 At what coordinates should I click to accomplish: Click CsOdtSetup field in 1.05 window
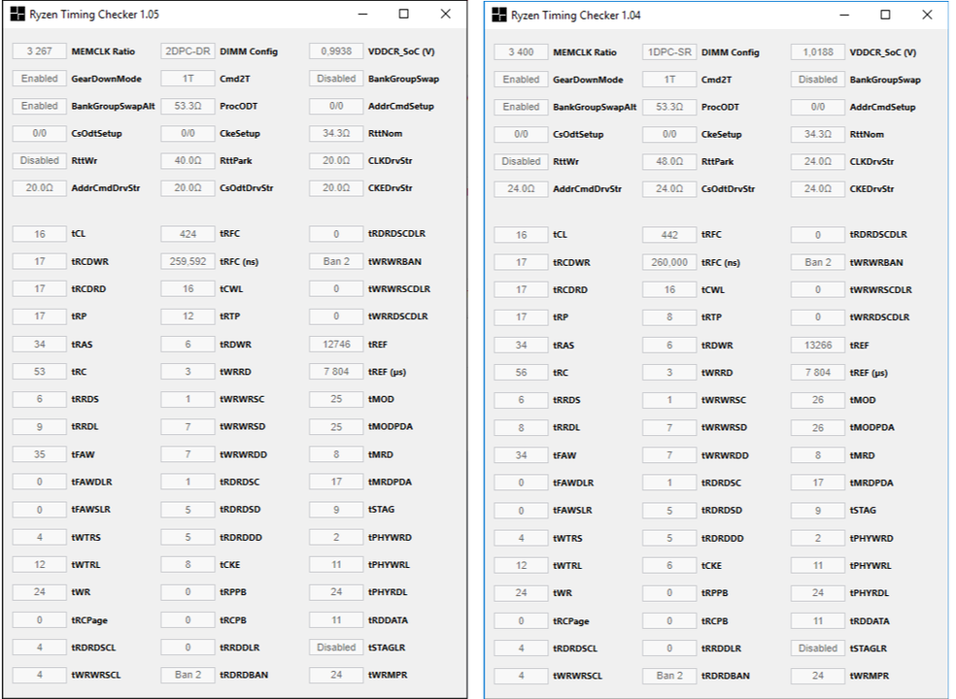pyautogui.click(x=40, y=133)
